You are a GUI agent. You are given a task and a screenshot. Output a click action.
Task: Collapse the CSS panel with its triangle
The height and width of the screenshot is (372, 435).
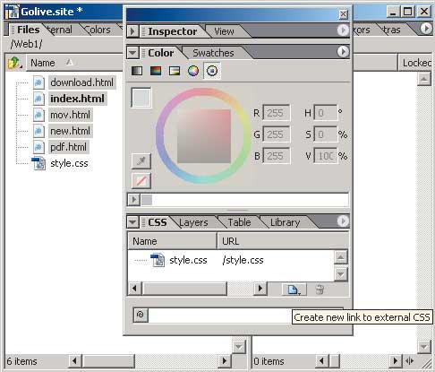pos(132,222)
